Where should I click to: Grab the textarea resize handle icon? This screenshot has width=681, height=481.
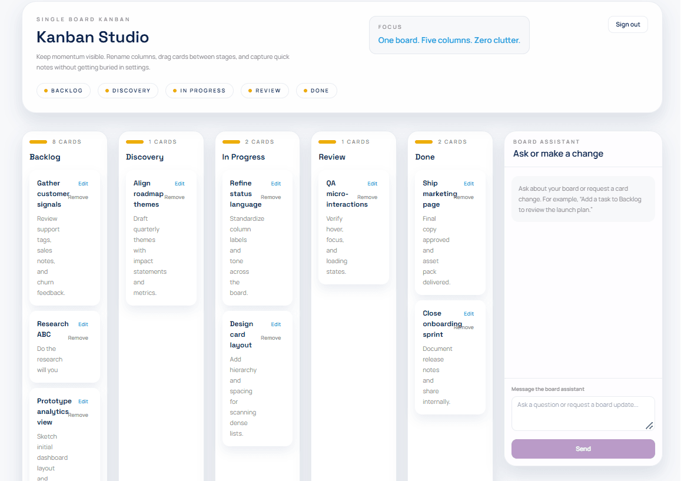649,426
